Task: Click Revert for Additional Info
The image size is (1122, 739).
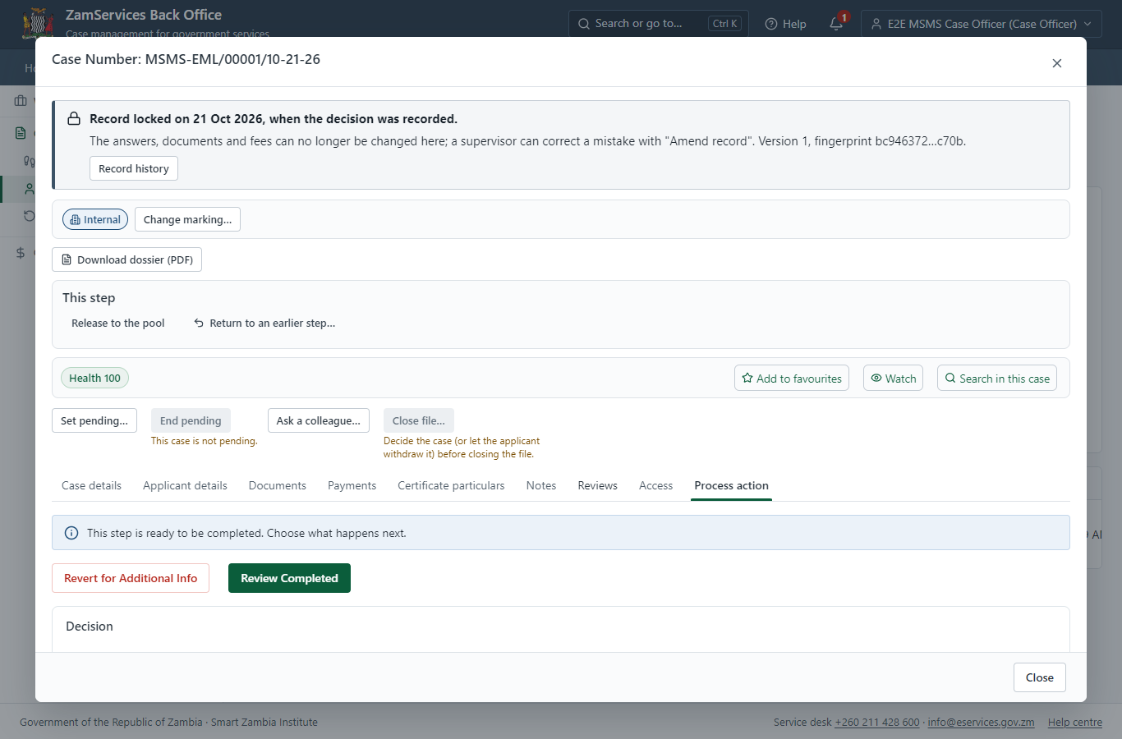Action: pos(131,578)
